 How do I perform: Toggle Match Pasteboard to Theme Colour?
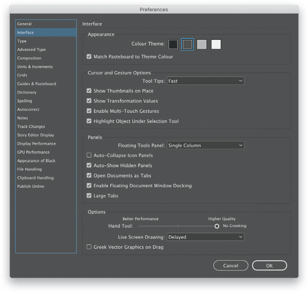(x=89, y=56)
